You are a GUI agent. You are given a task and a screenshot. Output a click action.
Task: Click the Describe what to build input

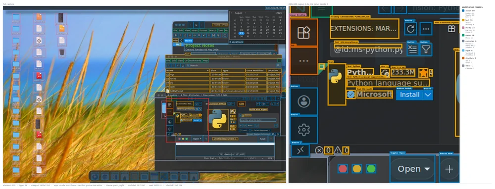coord(258,120)
